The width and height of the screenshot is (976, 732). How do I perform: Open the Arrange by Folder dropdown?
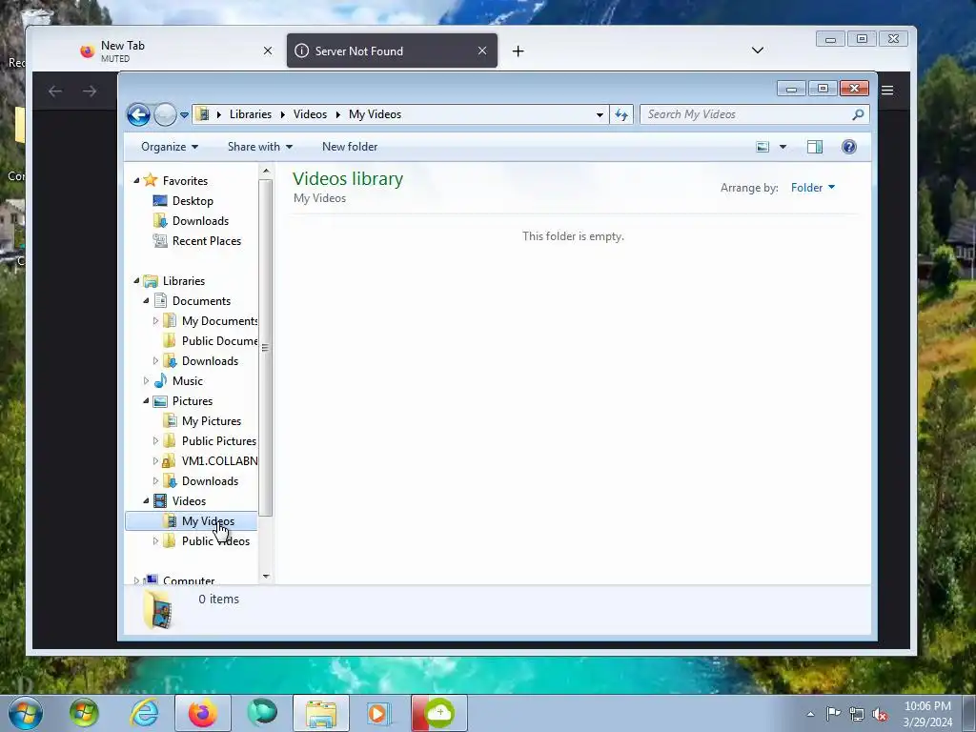(x=813, y=188)
